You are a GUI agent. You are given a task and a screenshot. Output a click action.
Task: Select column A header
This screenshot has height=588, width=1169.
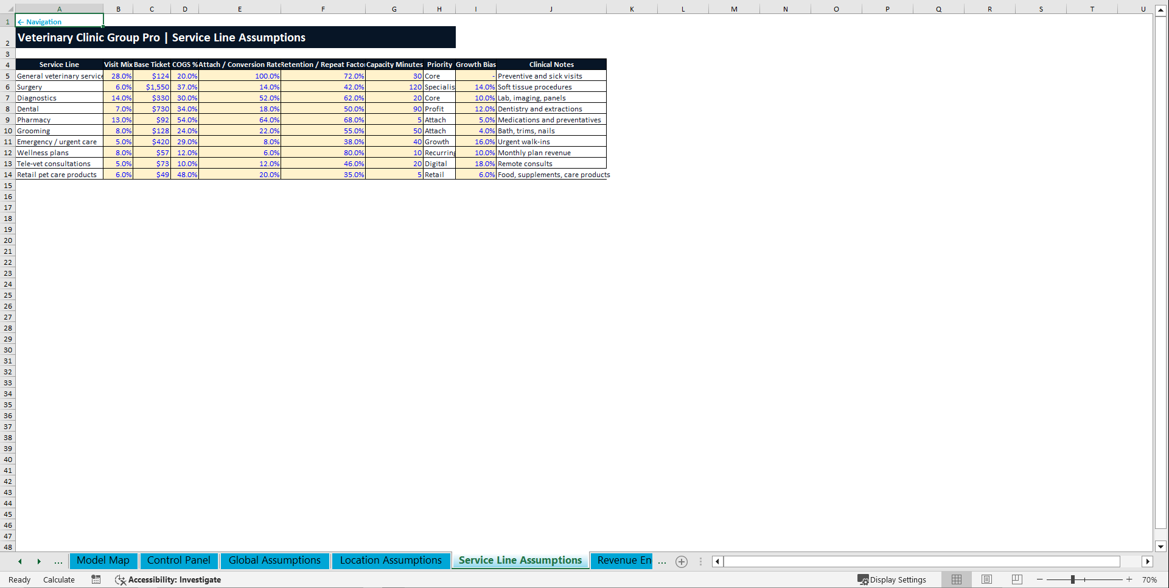tap(59, 9)
